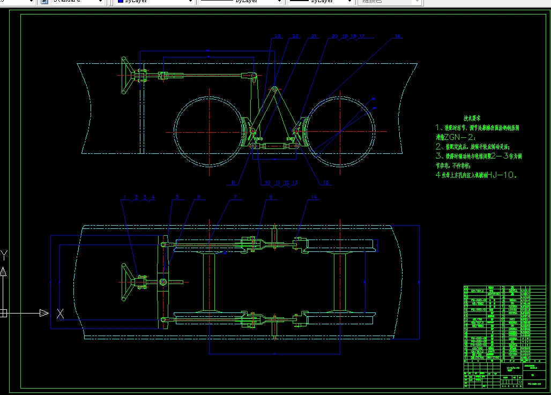Click technical note line starting with 3、
Image resolution: width=551 pixels, height=395 pixels.
479,156
